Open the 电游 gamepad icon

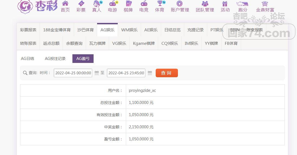(113, 3)
